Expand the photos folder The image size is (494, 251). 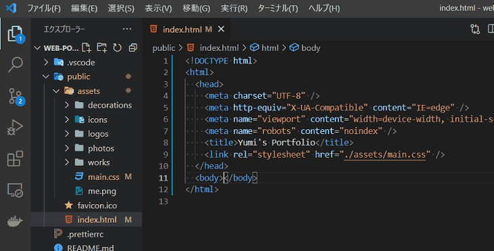pyautogui.click(x=67, y=148)
